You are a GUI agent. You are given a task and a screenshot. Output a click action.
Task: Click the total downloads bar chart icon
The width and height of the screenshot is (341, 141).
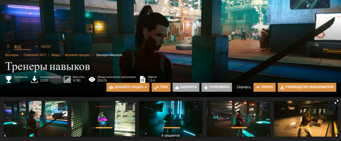68,79
